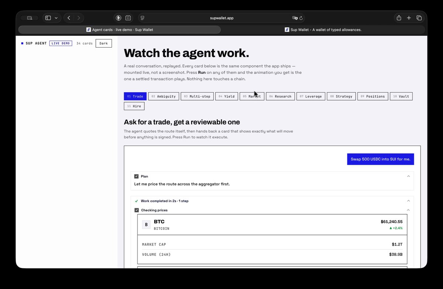
Task: Select the 02 Ambiguity tab
Action: (x=164, y=96)
